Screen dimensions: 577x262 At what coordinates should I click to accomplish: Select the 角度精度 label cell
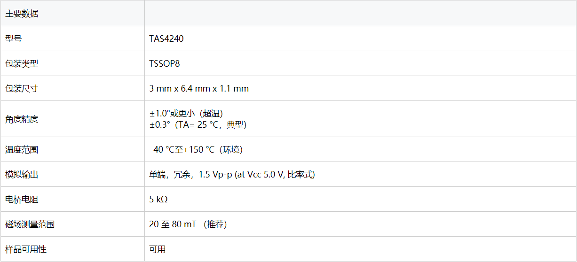[x=22, y=119]
